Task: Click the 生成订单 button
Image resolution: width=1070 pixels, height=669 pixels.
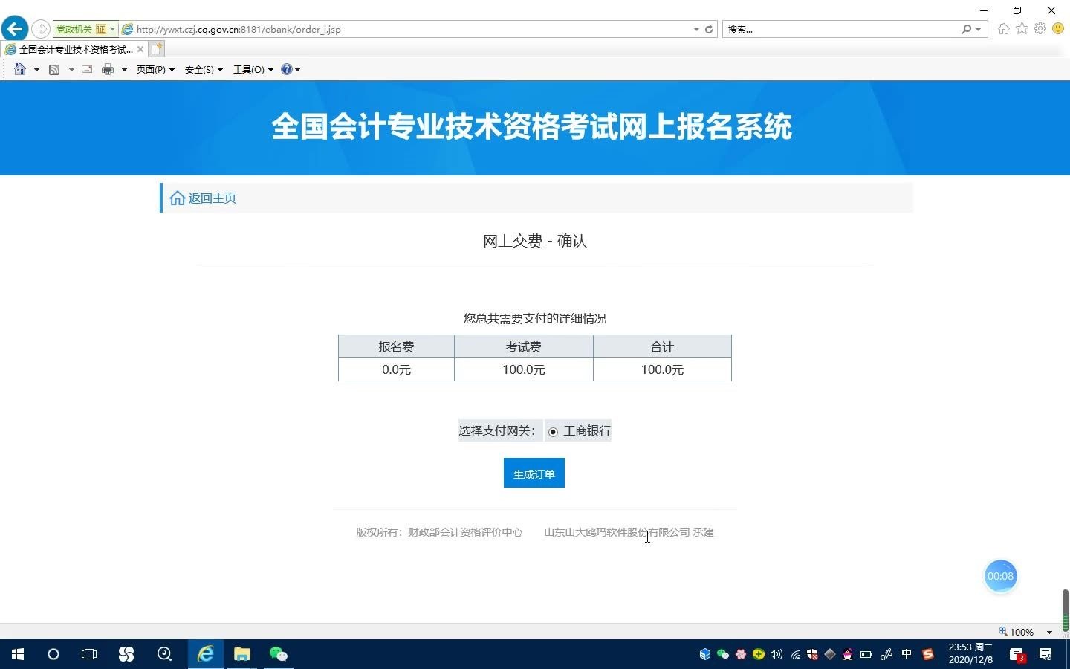Action: coord(534,474)
